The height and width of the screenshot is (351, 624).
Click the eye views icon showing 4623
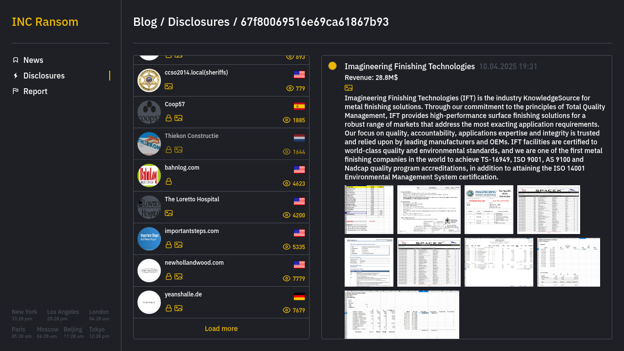(287, 183)
